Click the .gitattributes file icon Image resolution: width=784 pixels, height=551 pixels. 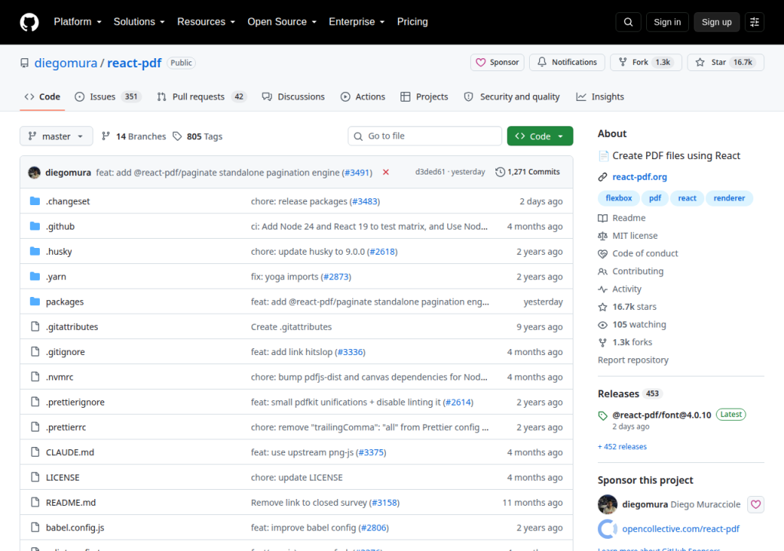tap(35, 327)
